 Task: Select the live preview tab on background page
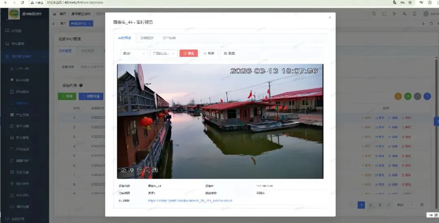pyautogui.click(x=87, y=51)
